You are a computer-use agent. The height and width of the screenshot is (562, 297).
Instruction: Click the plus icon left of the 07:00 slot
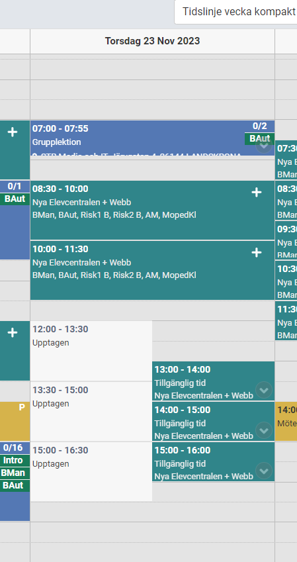[x=13, y=132]
